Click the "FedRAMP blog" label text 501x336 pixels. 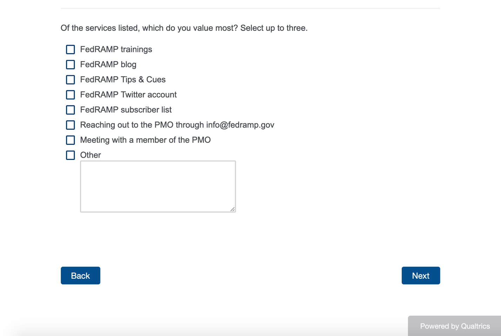pos(108,65)
